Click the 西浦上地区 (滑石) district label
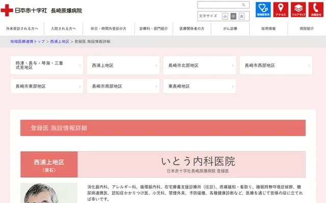The image size is (326, 203). (49, 164)
